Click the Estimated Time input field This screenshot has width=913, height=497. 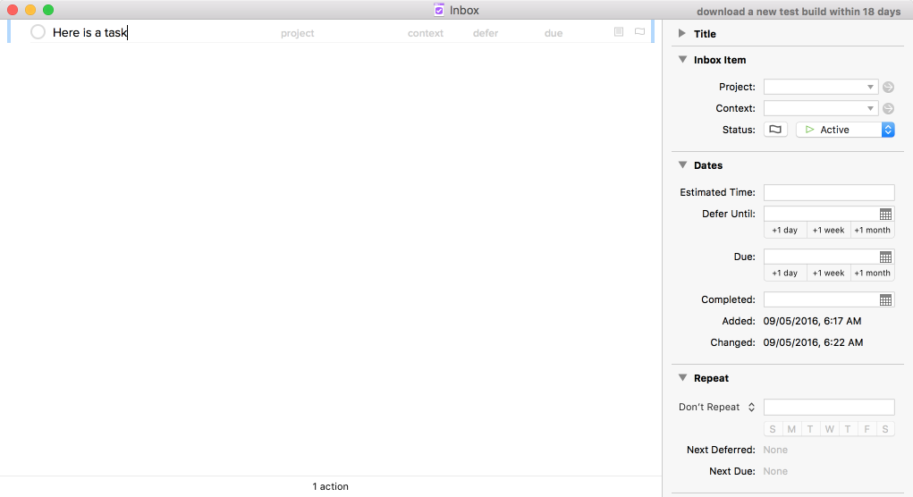pyautogui.click(x=829, y=192)
